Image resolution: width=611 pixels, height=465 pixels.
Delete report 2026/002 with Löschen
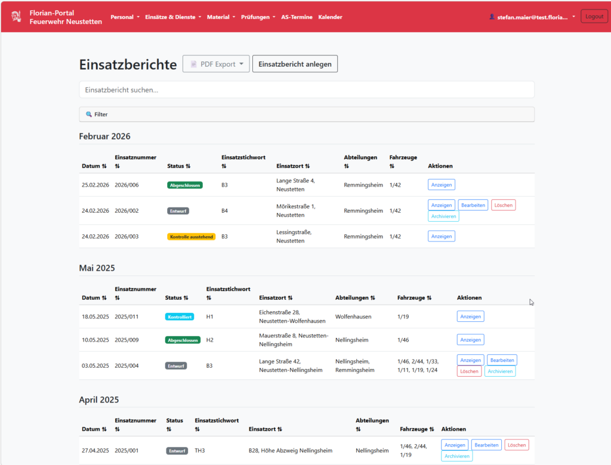click(503, 205)
